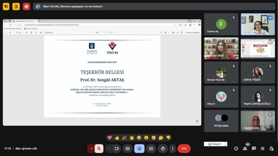This screenshot has width=278, height=156.
Task: Select Yeşim ÇAVUŞLUOĞLU participant tile
Action: pyautogui.click(x=257, y=97)
